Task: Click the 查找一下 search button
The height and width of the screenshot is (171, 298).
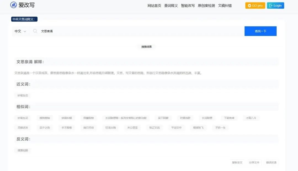Action: [260, 31]
